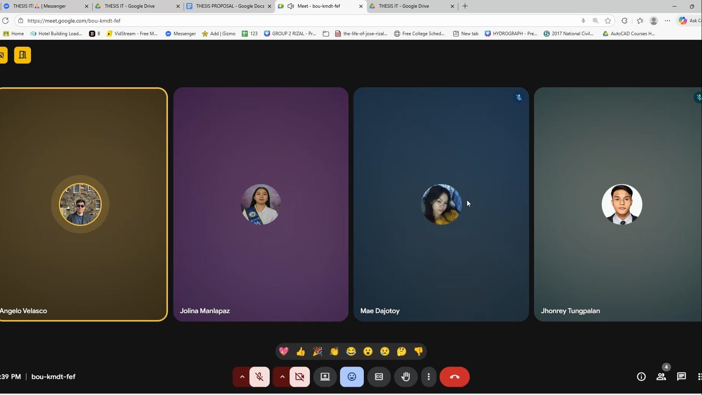Screen dimensions: 702x395
Task: Open the Present now screen share
Action: click(x=325, y=377)
